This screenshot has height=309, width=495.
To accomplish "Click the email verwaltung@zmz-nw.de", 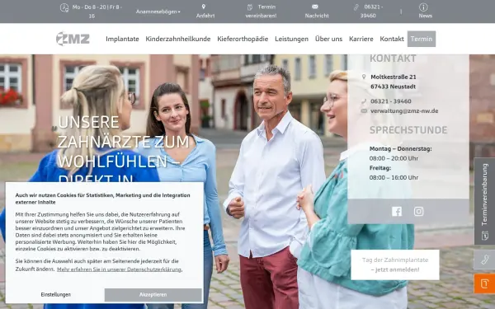I will click(x=404, y=111).
